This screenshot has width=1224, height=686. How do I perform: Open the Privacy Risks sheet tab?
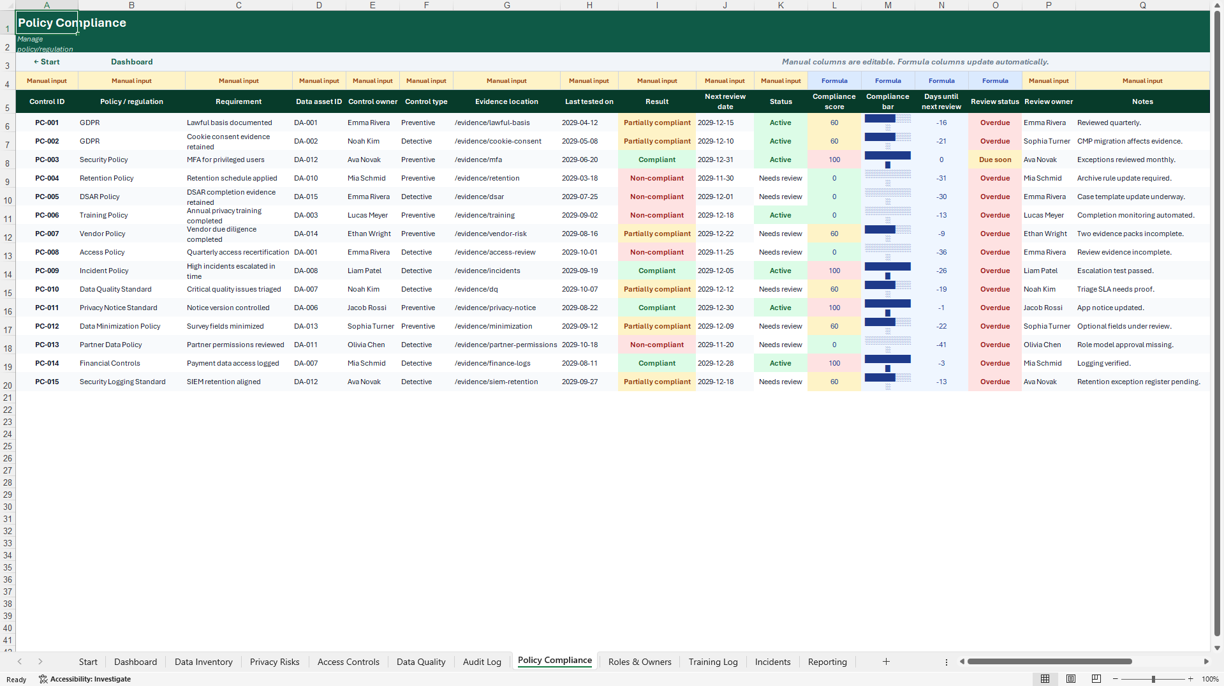pos(274,662)
